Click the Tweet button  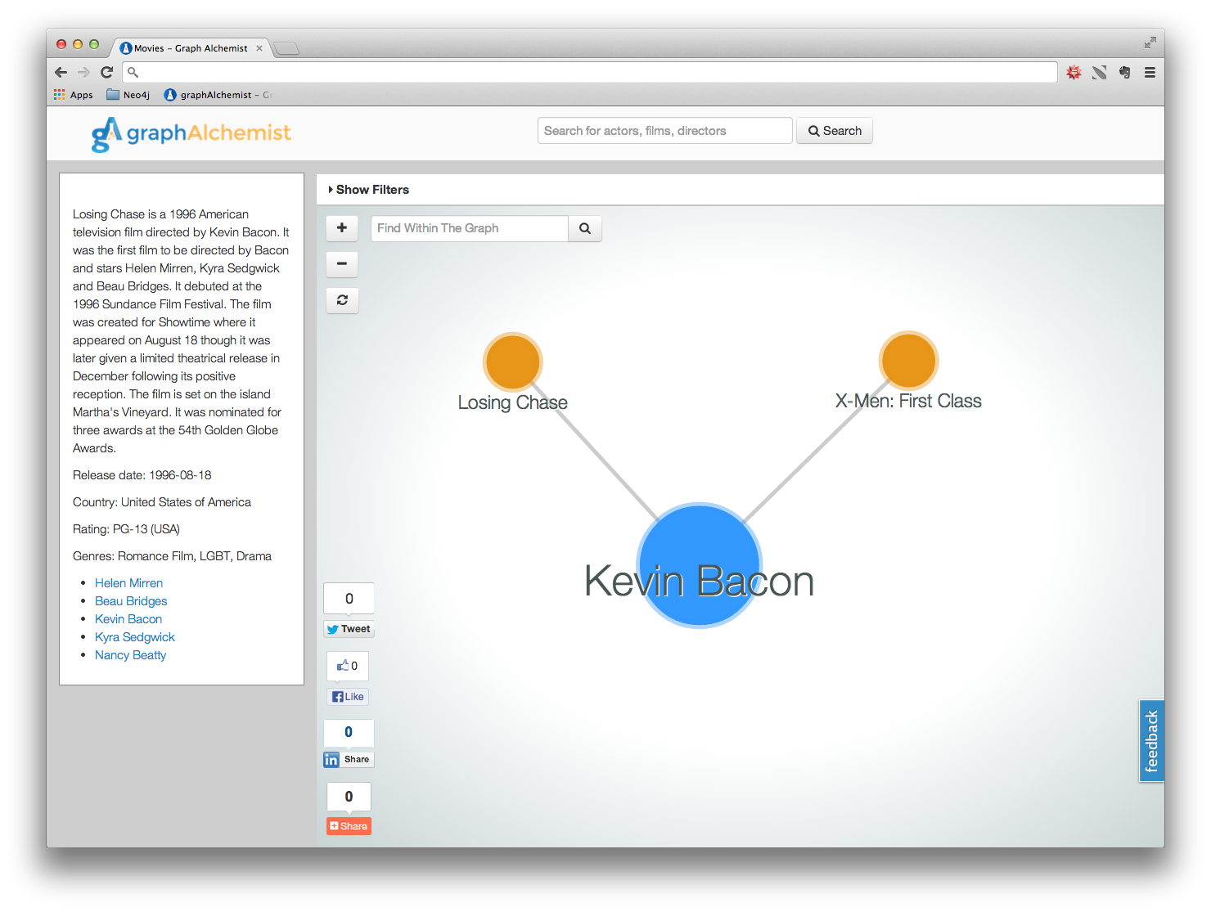point(349,629)
